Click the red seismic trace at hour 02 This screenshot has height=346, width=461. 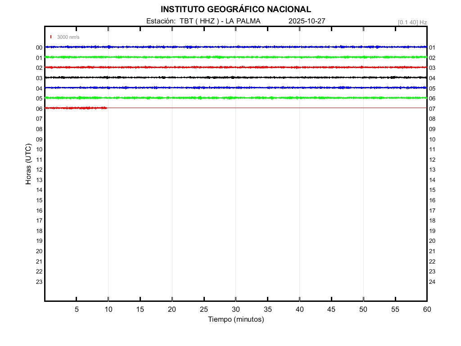click(x=235, y=67)
